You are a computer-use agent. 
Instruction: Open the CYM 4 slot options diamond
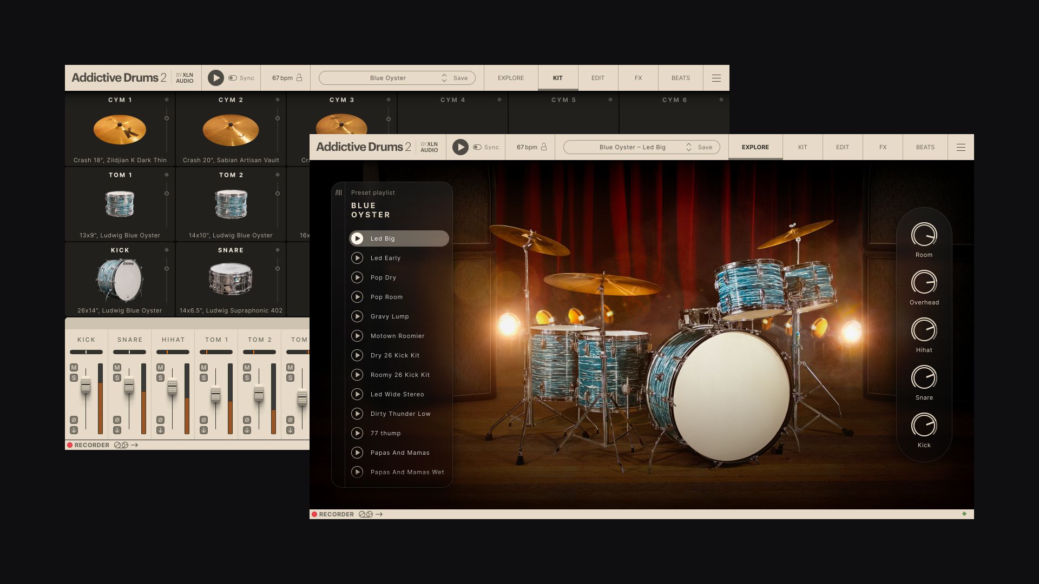coord(499,99)
